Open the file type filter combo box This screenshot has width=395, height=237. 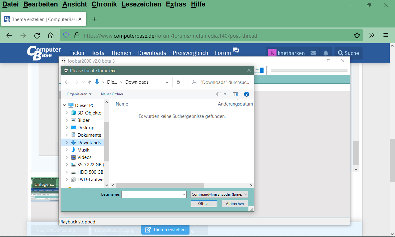(219, 194)
